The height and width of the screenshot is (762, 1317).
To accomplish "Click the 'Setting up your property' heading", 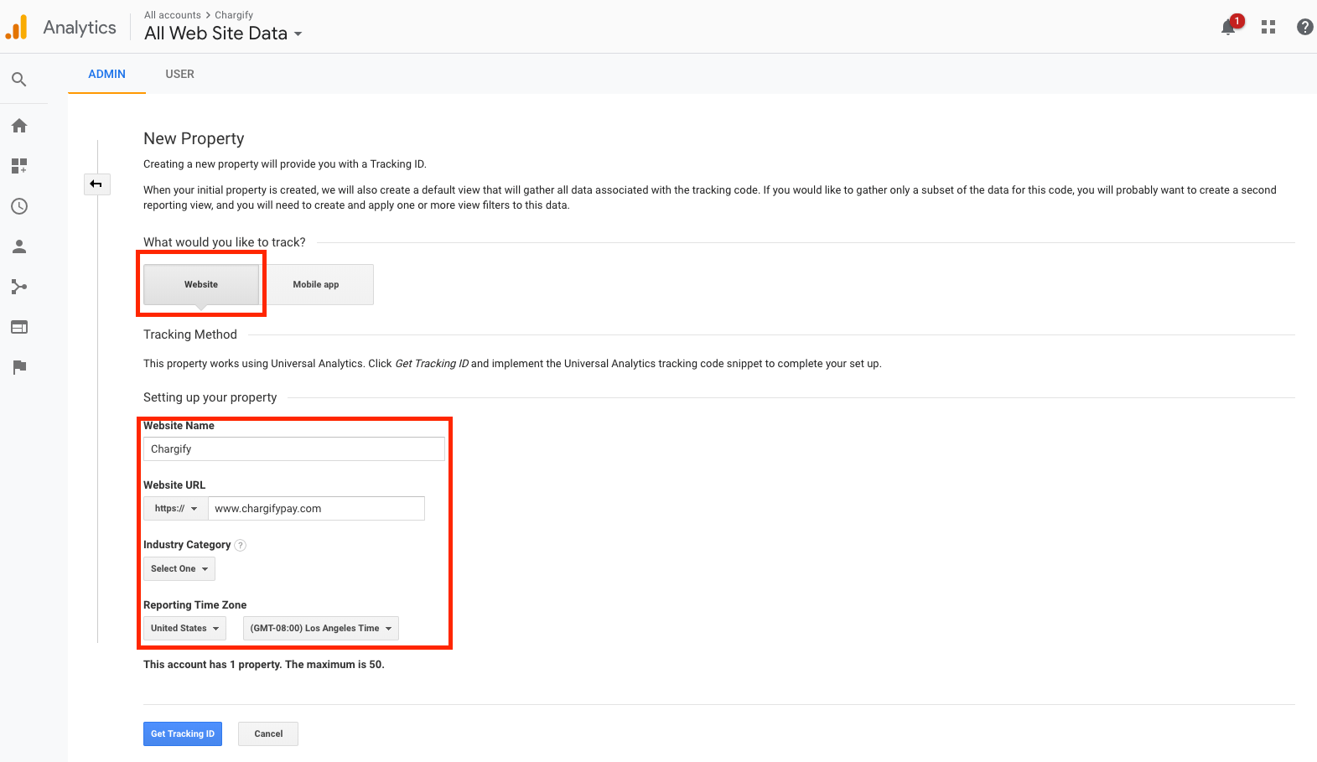I will pos(210,397).
